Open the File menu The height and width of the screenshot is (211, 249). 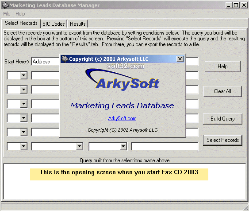click(7, 14)
